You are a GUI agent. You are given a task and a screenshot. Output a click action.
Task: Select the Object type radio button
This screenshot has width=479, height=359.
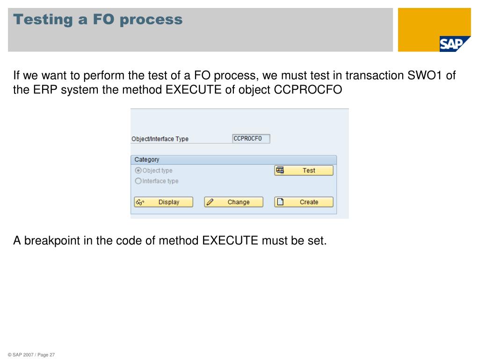point(138,170)
